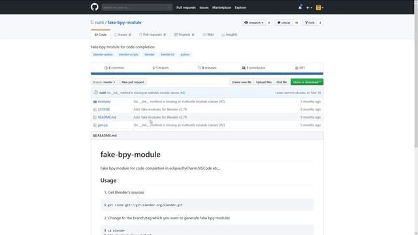418x235 pixels.
Task: Click the fake-bpy-module README heading
Action: coord(131,155)
